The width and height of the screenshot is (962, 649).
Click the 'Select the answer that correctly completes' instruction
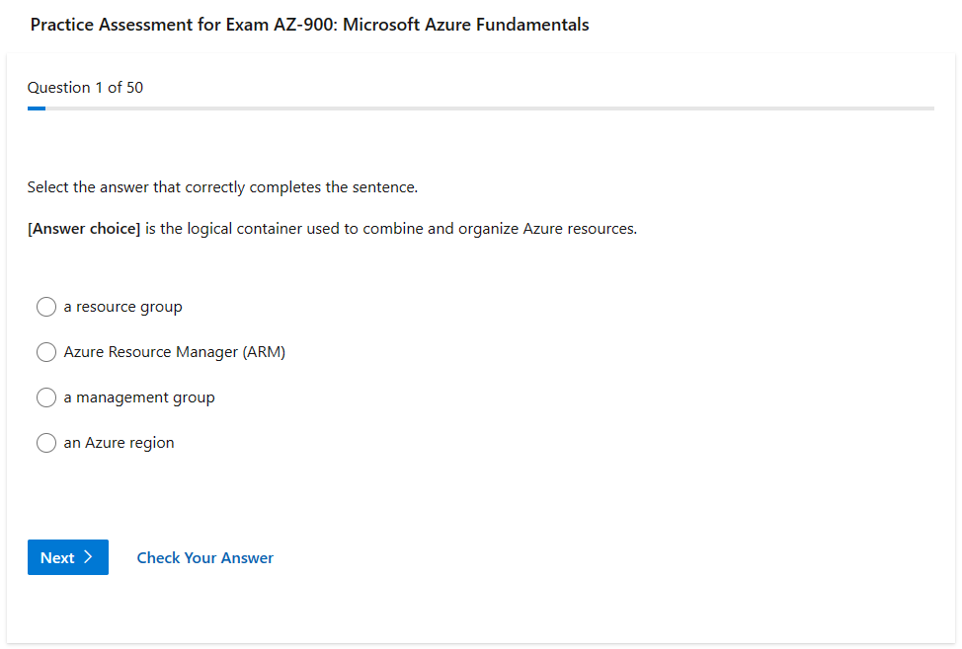[x=222, y=187]
